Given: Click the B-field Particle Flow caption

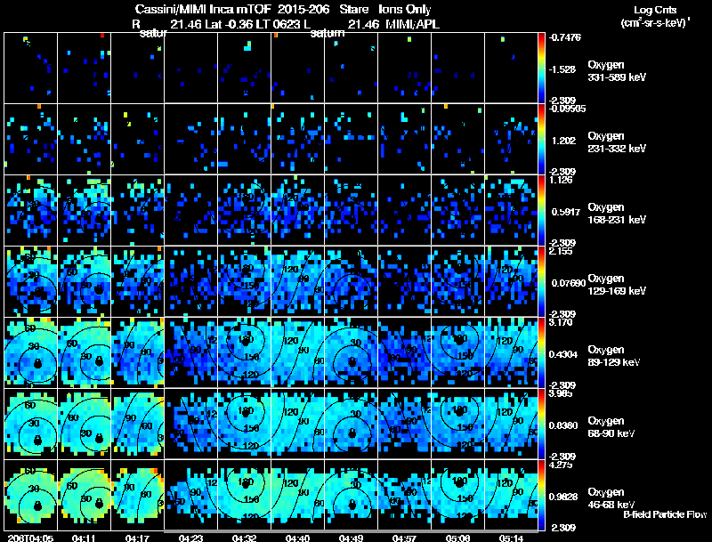Looking at the screenshot, I should tap(664, 514).
